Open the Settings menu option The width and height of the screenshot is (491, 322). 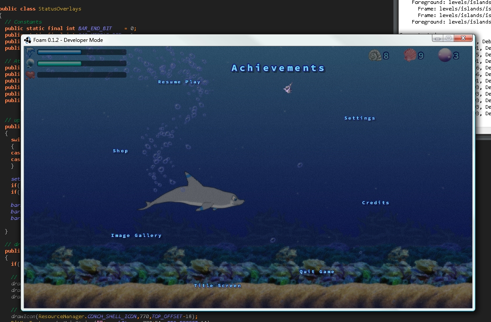pos(360,118)
